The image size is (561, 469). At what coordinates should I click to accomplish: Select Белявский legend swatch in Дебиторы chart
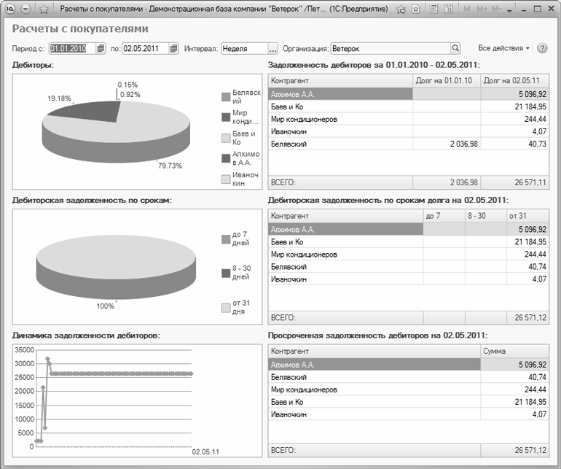tap(226, 97)
